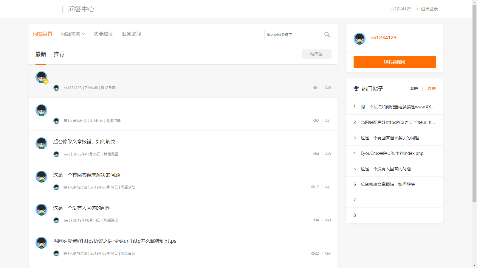Click large avatar beside 当网站配置好https post
The width and height of the screenshot is (477, 268).
tap(41, 243)
